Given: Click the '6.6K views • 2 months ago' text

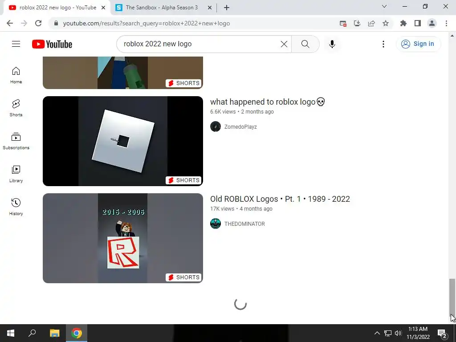Looking at the screenshot, I should pos(242,112).
